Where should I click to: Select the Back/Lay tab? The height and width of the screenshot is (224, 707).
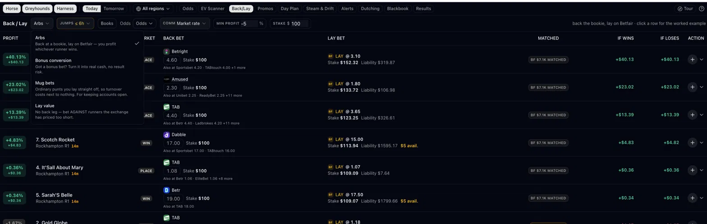tap(241, 9)
